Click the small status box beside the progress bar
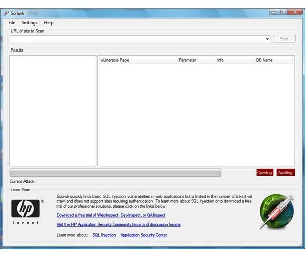The height and width of the screenshot is (254, 306). (x=239, y=173)
